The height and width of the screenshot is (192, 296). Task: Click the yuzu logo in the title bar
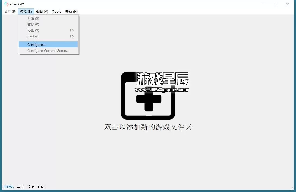[7, 4]
